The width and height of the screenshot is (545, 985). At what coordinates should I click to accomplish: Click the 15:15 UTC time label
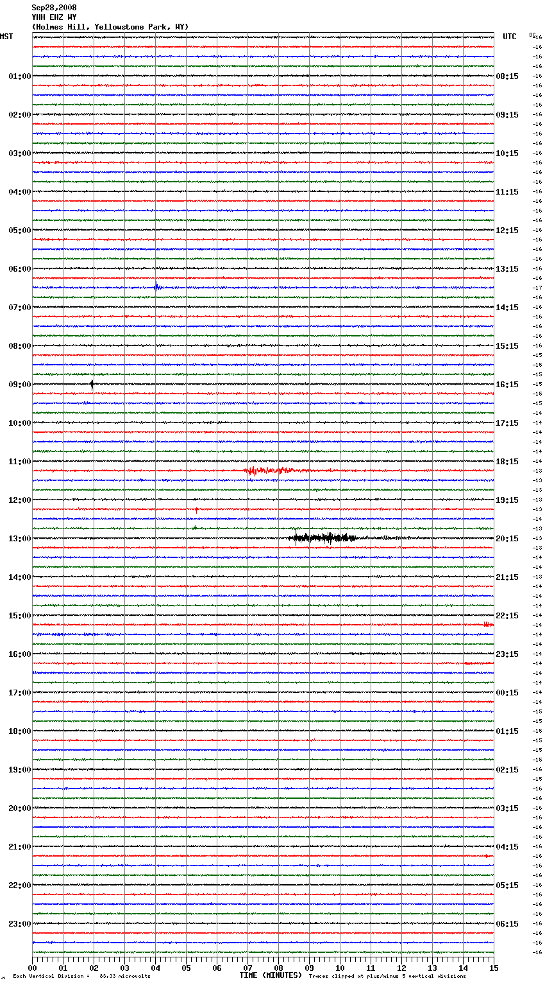pyautogui.click(x=507, y=346)
